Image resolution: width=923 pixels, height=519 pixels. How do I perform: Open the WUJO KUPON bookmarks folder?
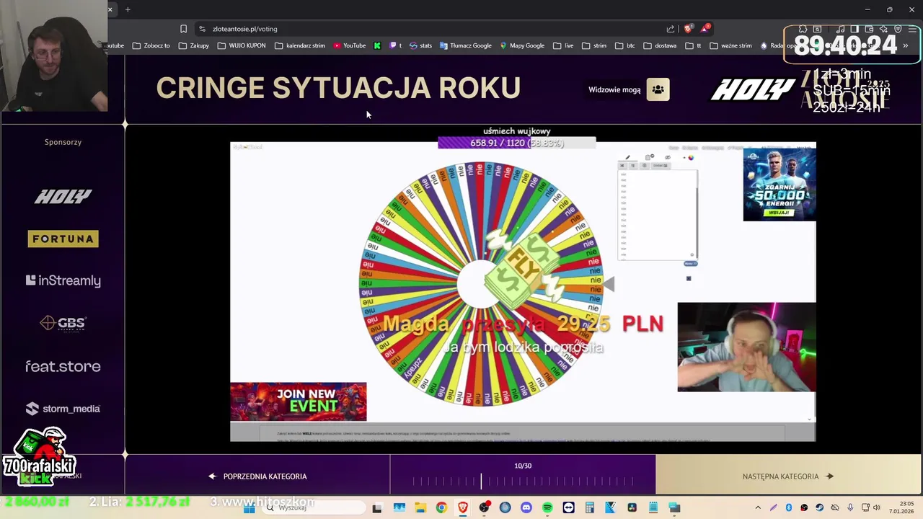(242, 45)
